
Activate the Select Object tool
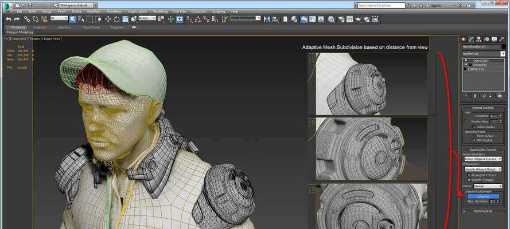(73, 19)
